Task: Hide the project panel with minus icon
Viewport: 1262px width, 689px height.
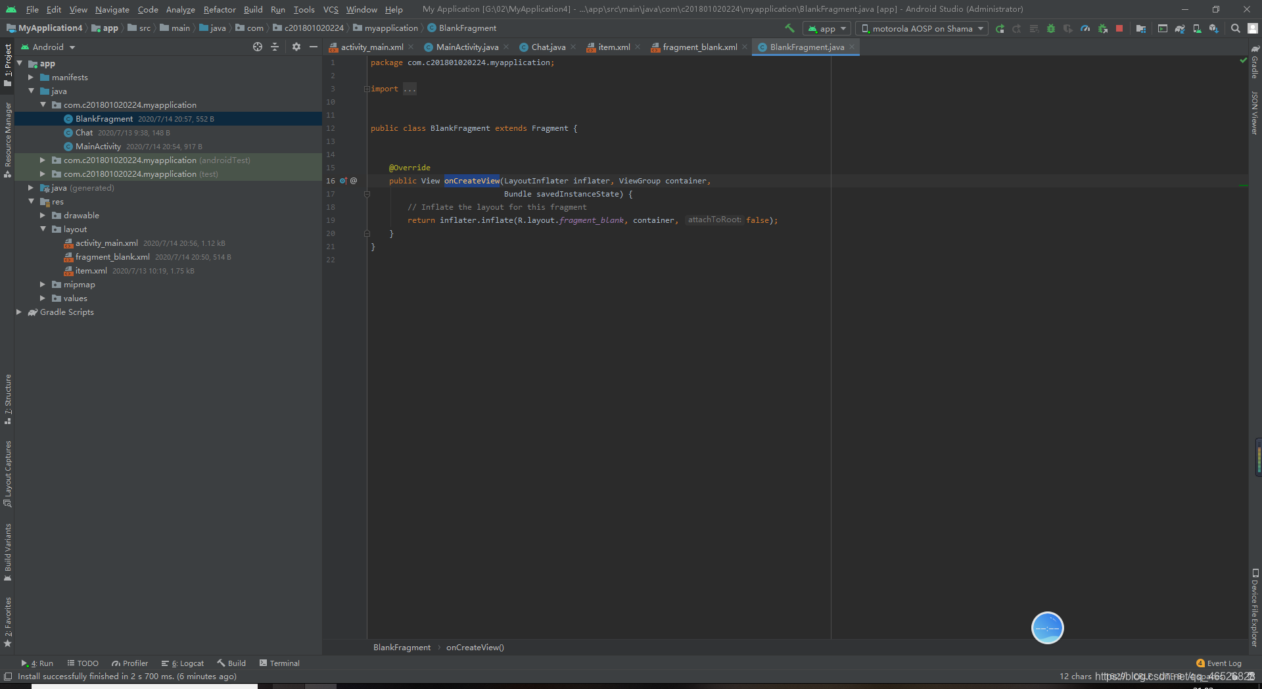Action: [x=314, y=47]
